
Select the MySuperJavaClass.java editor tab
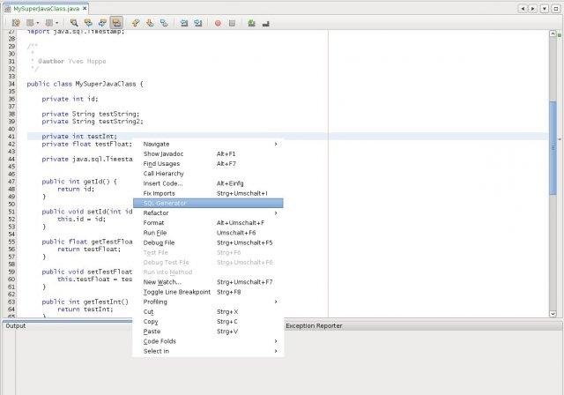pos(46,8)
